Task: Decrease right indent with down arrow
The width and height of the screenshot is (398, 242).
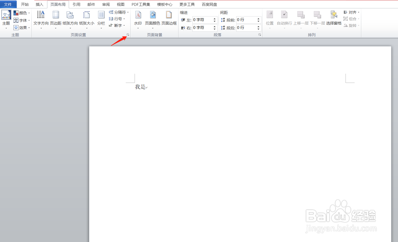Action: tap(215, 29)
